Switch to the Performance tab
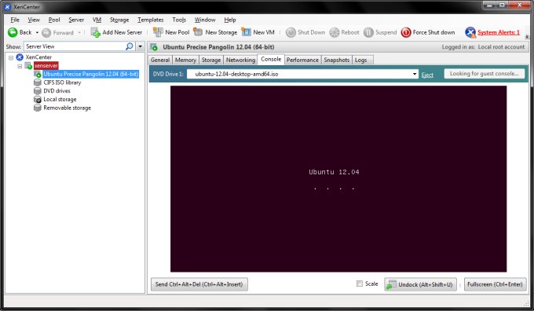Screen dimensions: 534x311 [x=302, y=60]
